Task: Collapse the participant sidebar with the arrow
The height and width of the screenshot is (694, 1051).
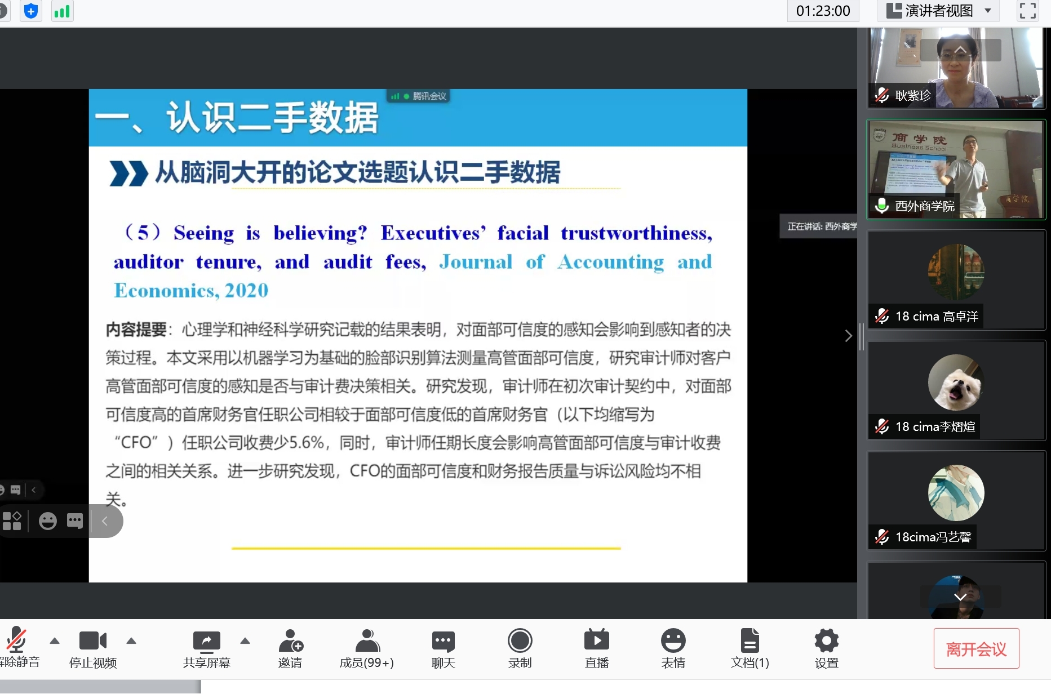Action: [848, 336]
